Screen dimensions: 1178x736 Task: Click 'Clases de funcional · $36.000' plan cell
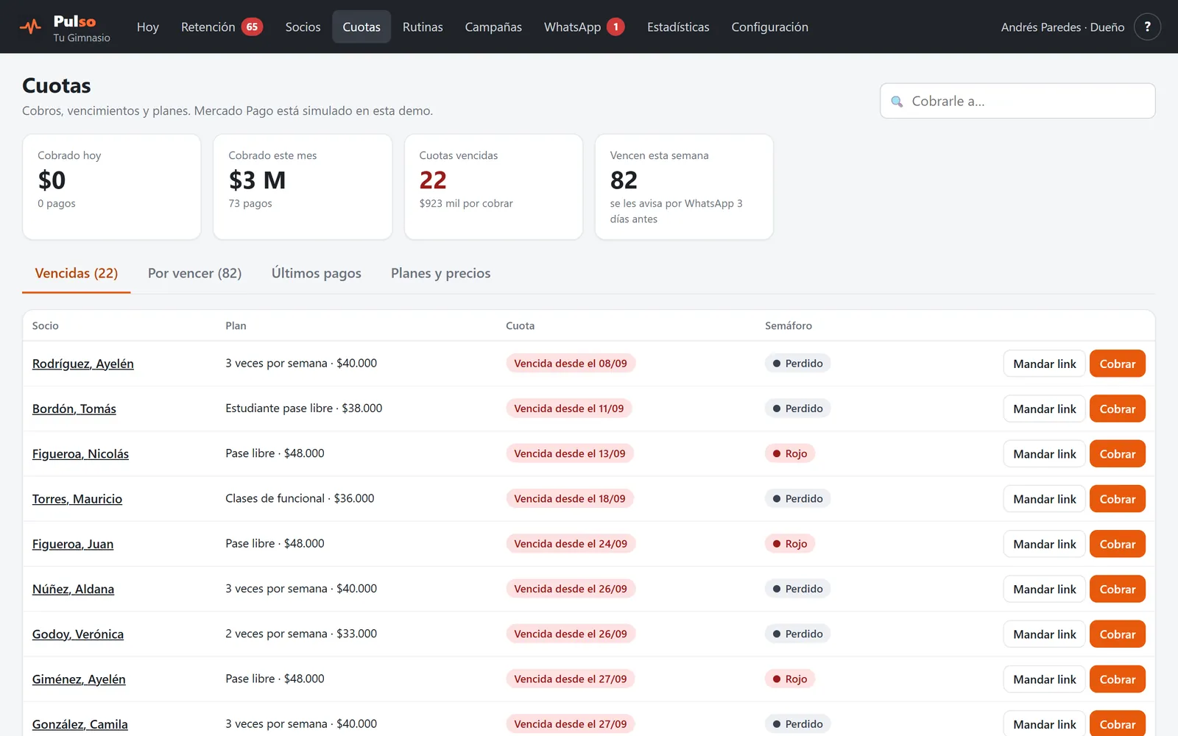300,498
